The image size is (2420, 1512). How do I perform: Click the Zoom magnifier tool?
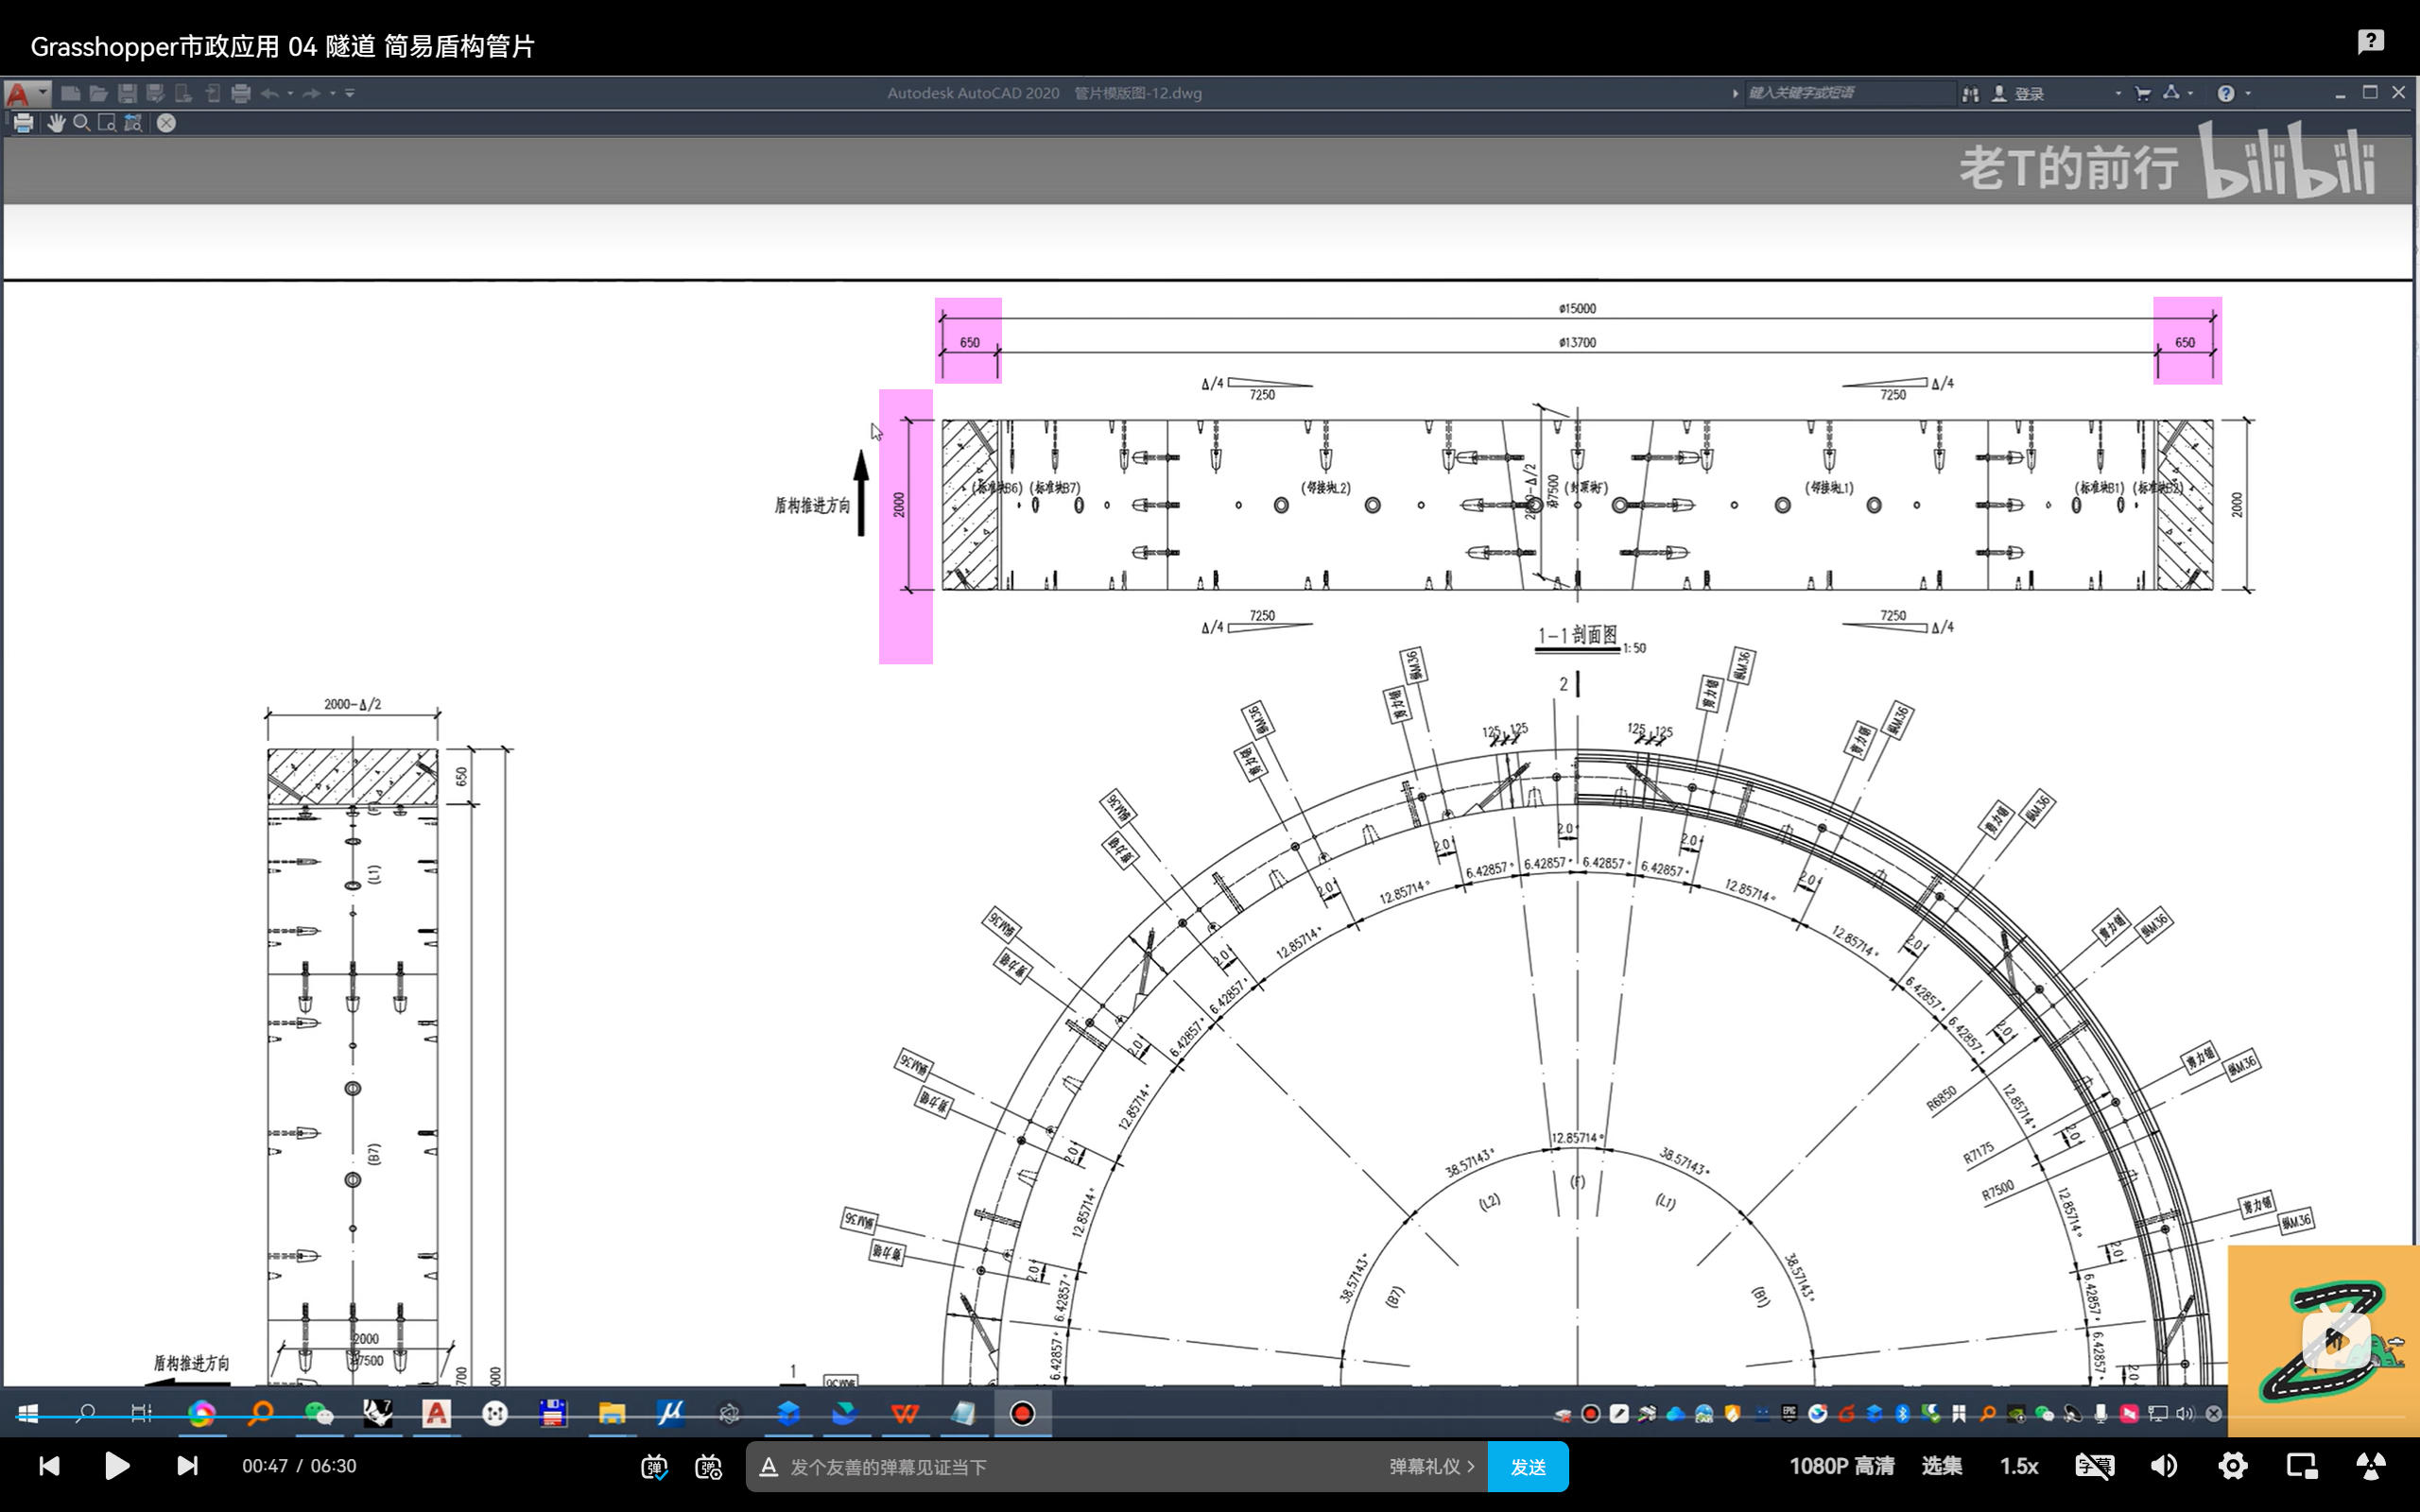click(82, 123)
